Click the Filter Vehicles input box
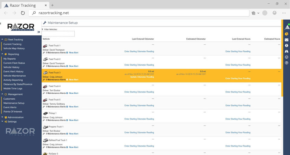Image resolution: width=290 pixels, height=155 pixels. click(58, 34)
